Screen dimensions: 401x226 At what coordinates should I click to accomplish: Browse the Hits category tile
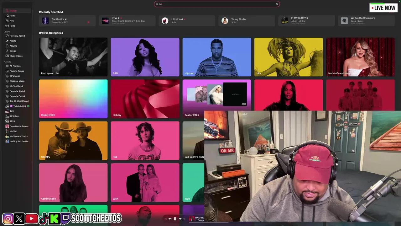[x=289, y=57]
